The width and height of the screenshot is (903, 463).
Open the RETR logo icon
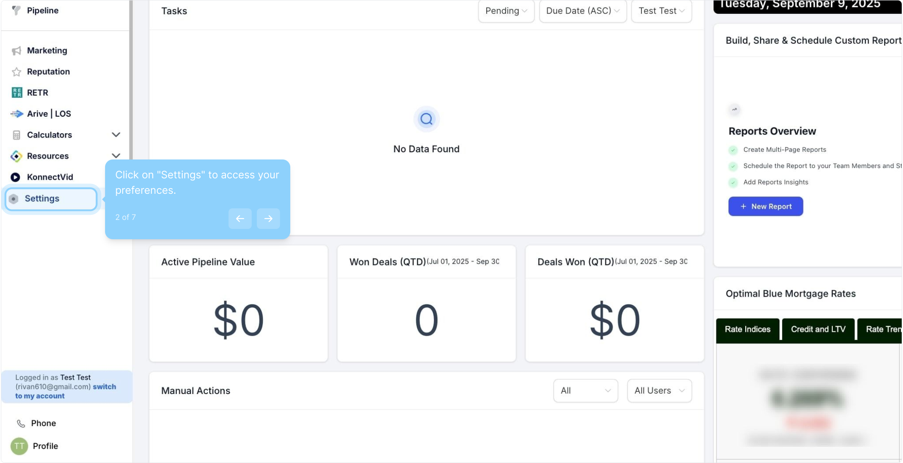tap(17, 93)
